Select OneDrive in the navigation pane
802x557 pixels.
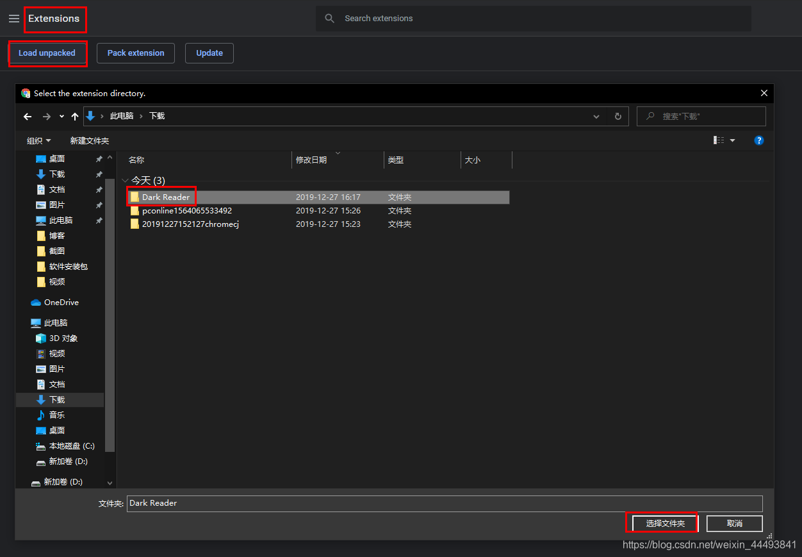coord(61,303)
